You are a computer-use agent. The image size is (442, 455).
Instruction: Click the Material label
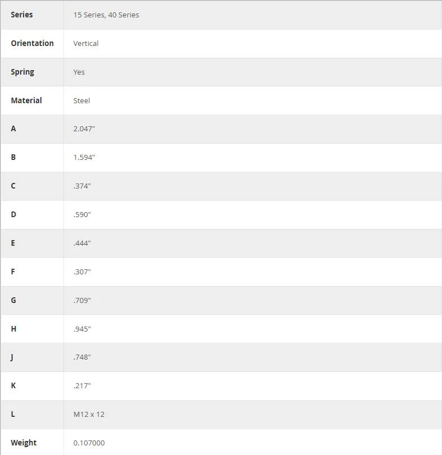(x=26, y=100)
